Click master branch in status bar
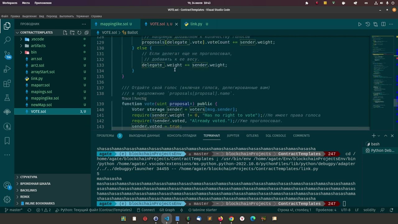 click(x=13, y=210)
